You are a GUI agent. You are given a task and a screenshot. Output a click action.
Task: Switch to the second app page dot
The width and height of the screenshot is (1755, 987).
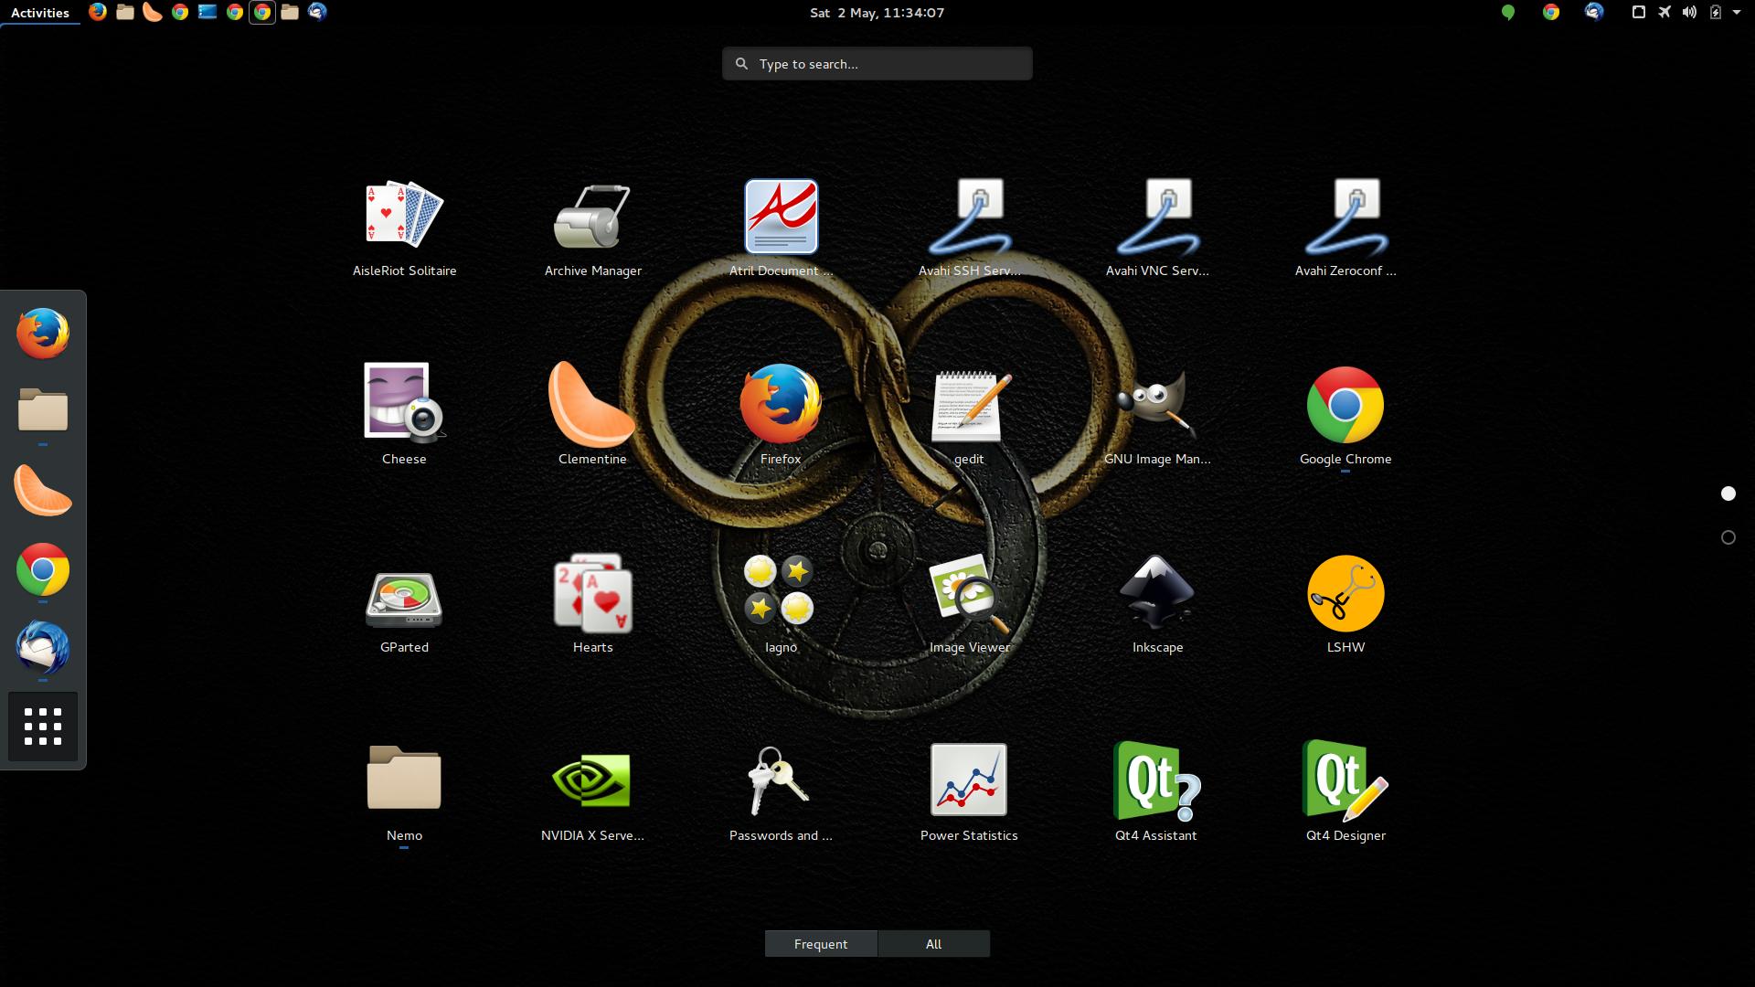pyautogui.click(x=1728, y=537)
